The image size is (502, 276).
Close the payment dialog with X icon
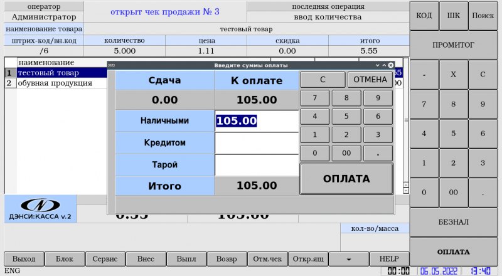point(390,65)
